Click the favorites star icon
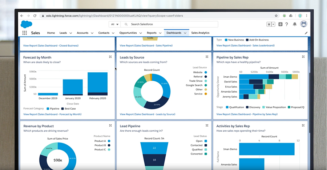Screen dimensions: 327x170 click(269, 24)
